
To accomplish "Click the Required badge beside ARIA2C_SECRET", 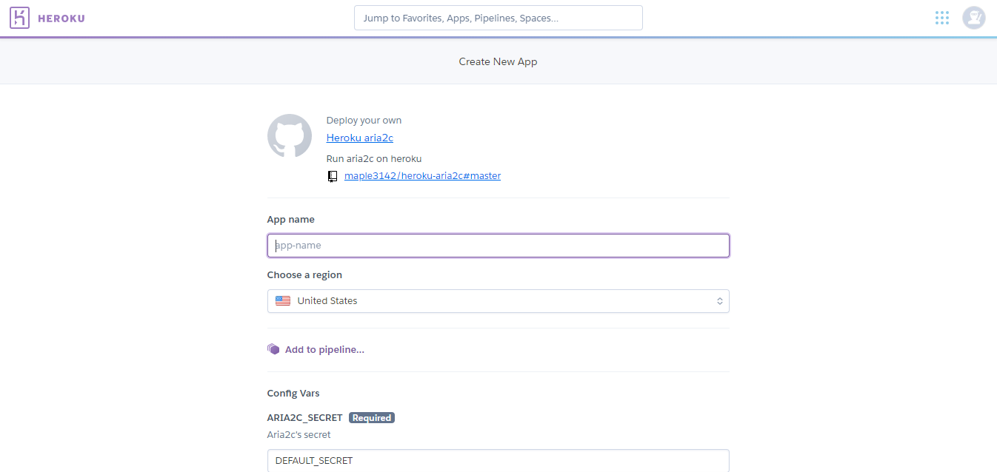I will click(372, 418).
